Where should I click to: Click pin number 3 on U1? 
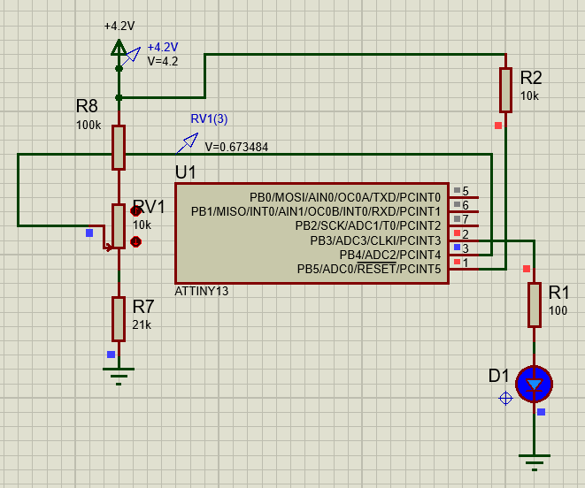coord(466,248)
